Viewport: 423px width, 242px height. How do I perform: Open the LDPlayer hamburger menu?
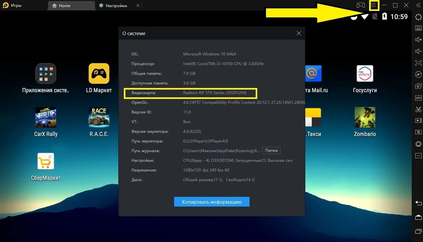pyautogui.click(x=373, y=5)
